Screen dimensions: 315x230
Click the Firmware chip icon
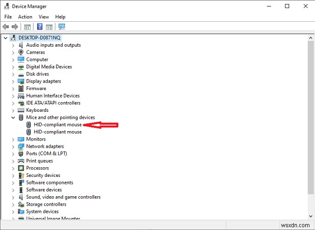21,89
